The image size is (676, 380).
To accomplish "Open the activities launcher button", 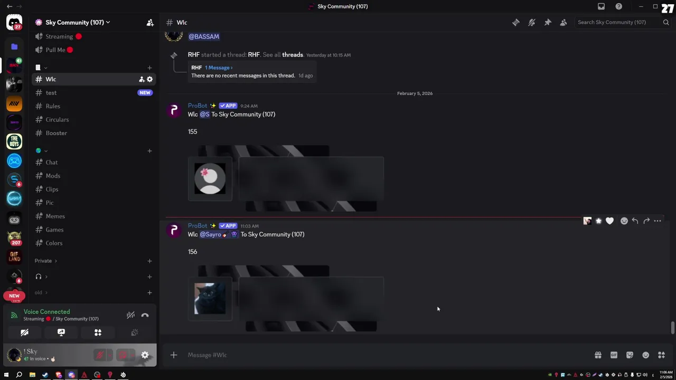I will 98,332.
